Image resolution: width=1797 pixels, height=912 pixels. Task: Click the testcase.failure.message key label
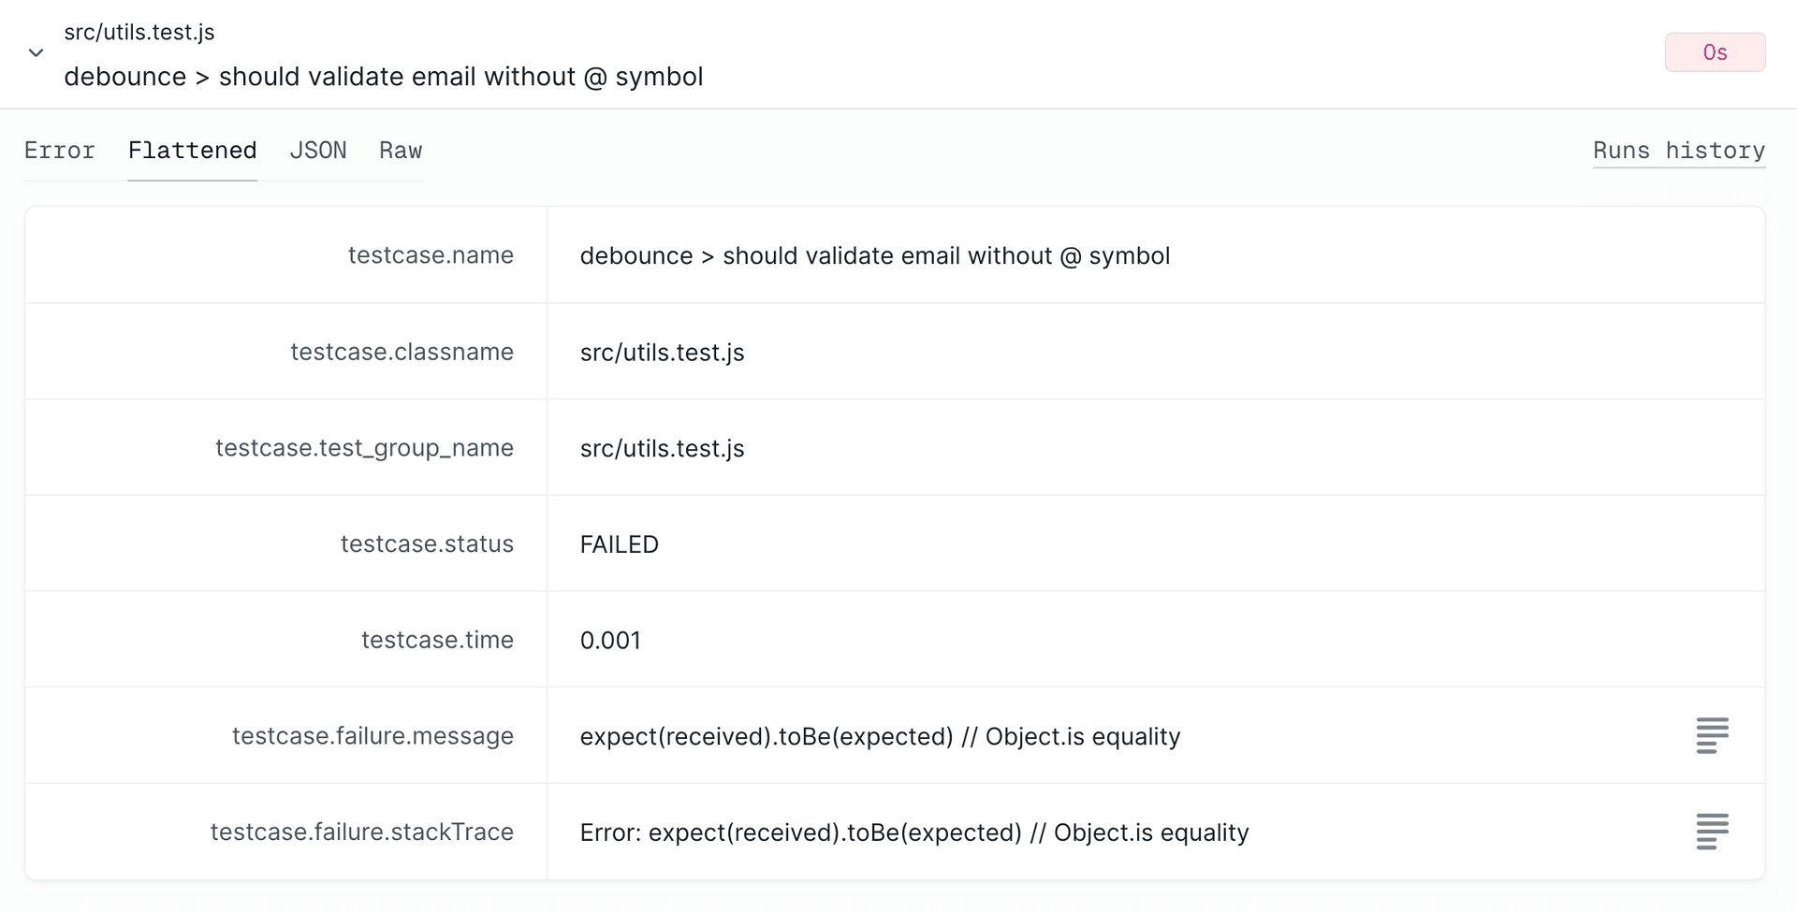tap(373, 736)
